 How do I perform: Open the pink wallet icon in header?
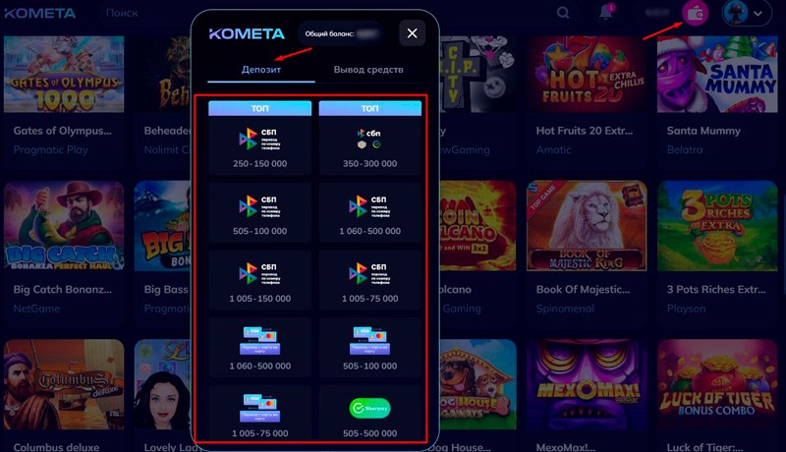[696, 14]
